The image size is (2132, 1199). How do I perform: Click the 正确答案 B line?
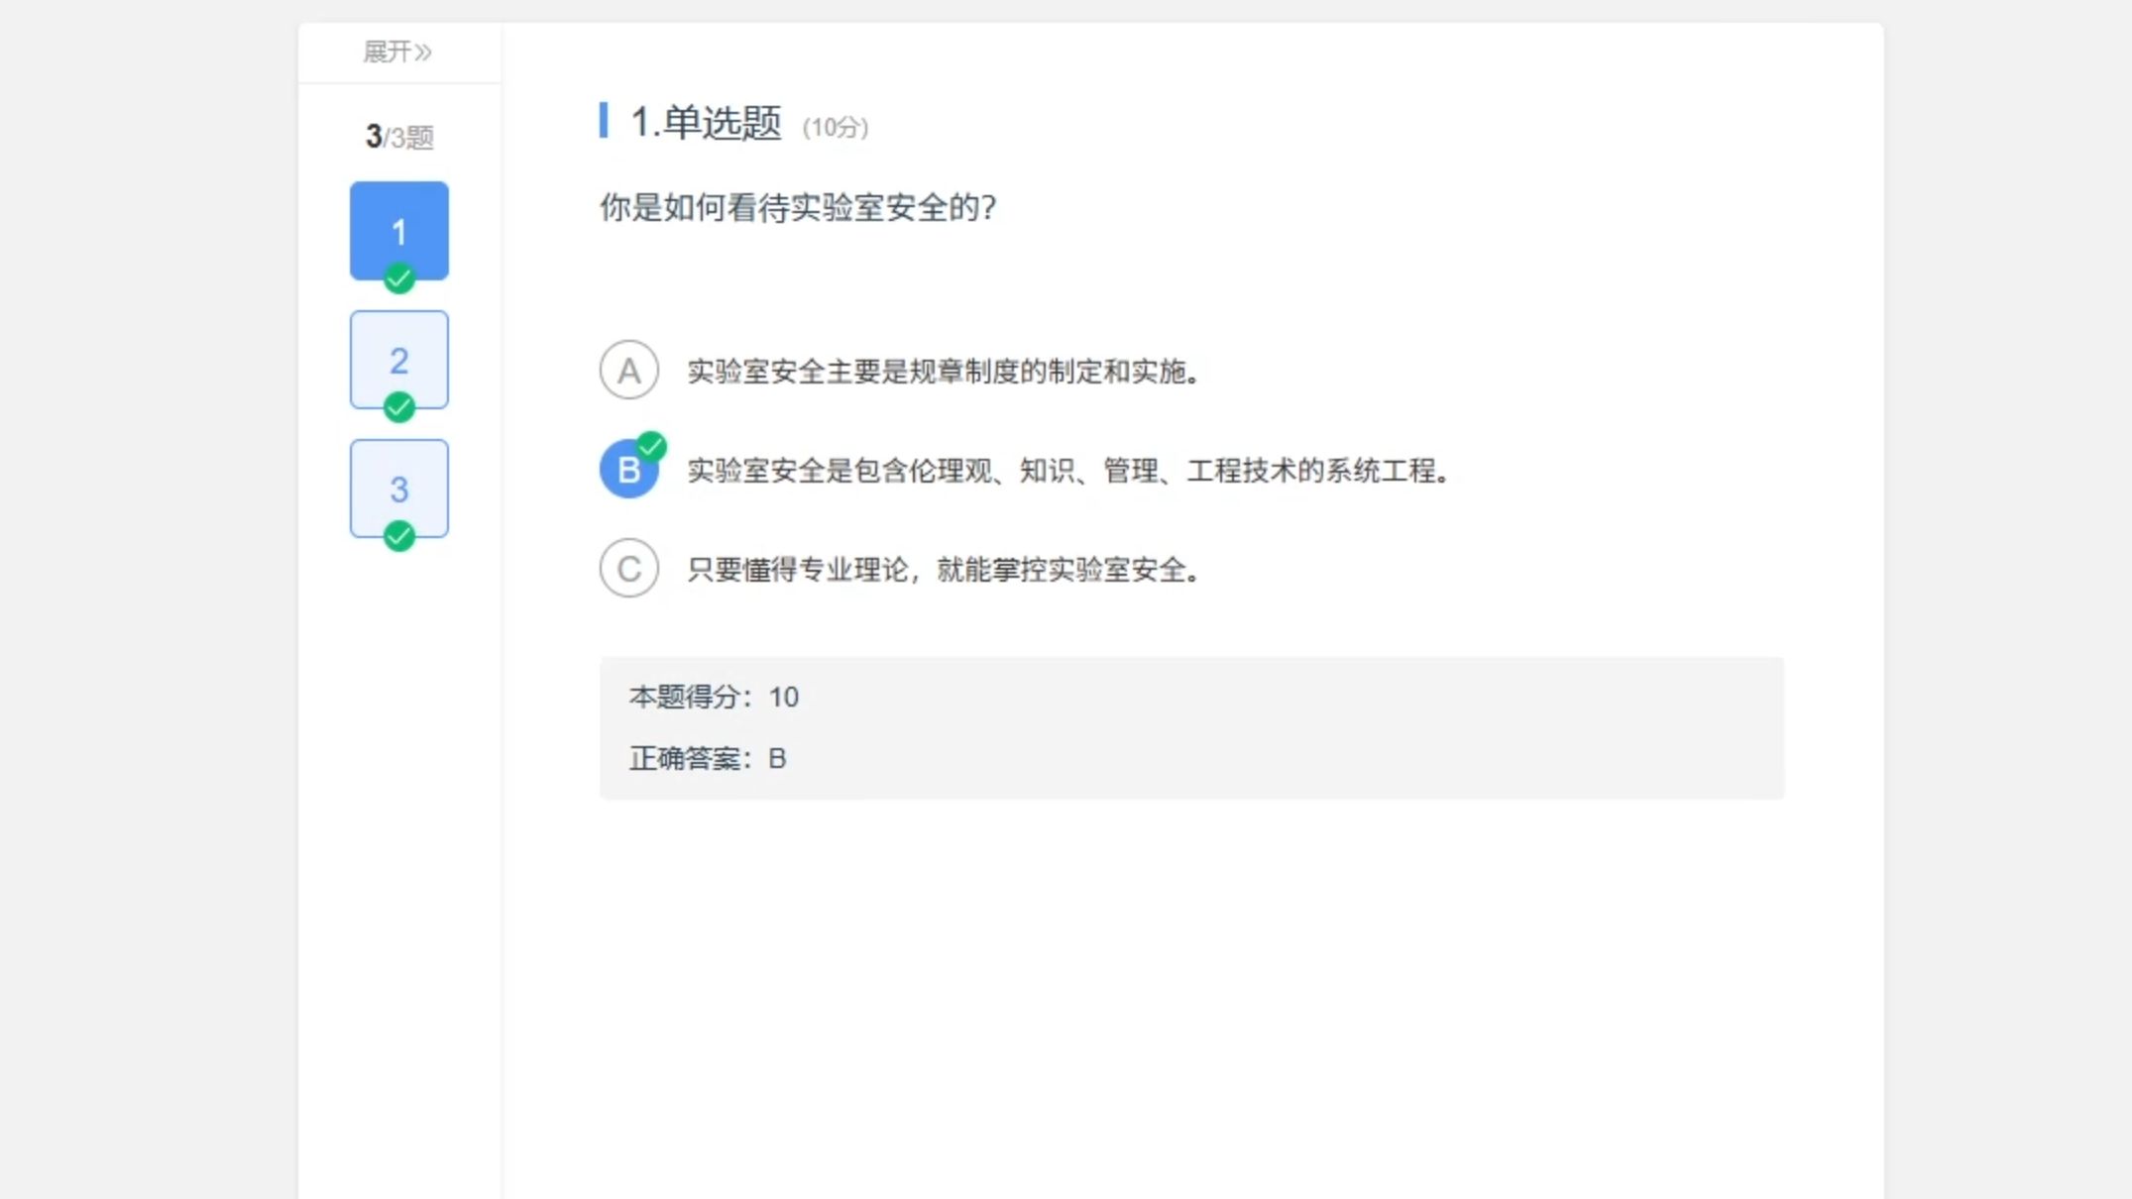(708, 759)
